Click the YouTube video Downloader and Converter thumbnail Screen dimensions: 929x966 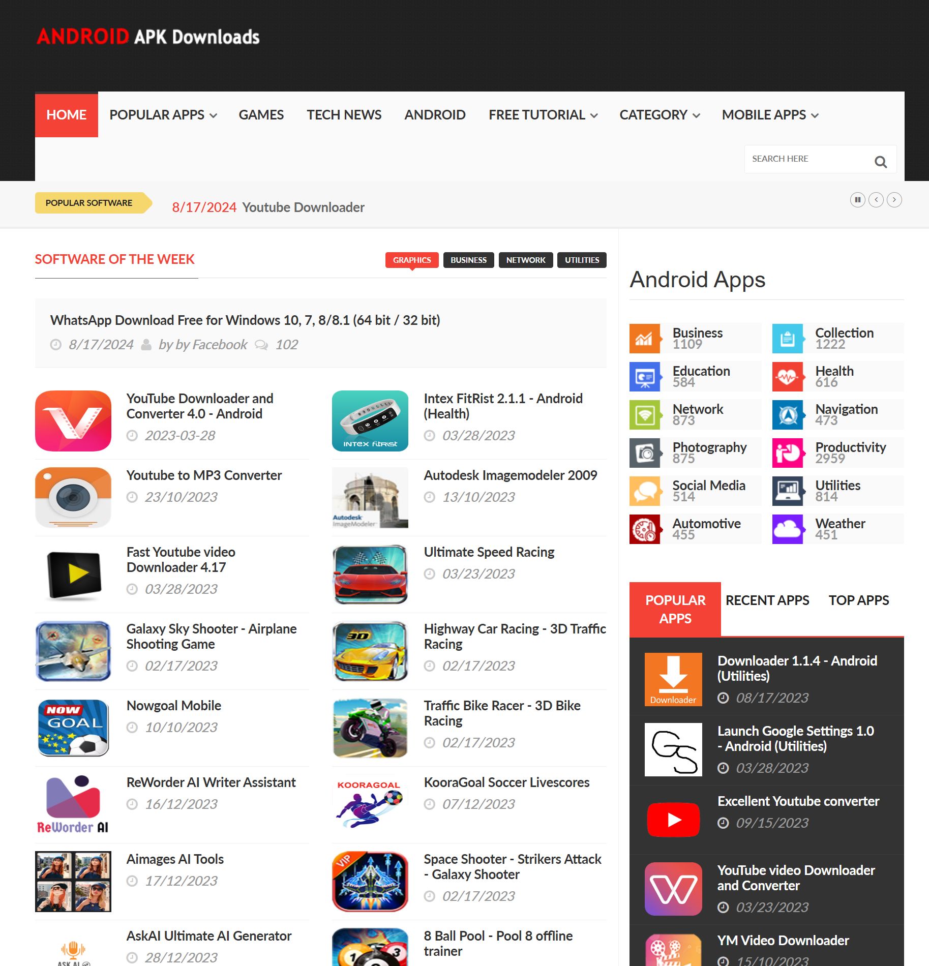pos(673,889)
